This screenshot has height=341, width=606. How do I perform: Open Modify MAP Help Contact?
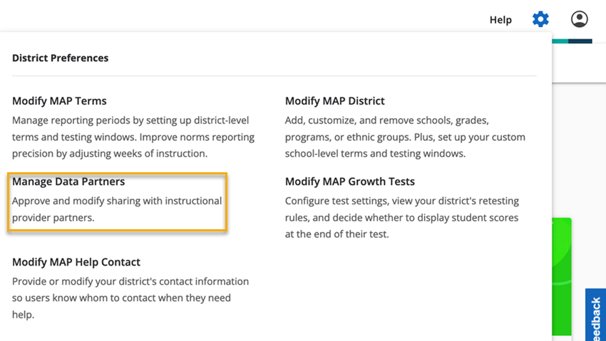76,263
